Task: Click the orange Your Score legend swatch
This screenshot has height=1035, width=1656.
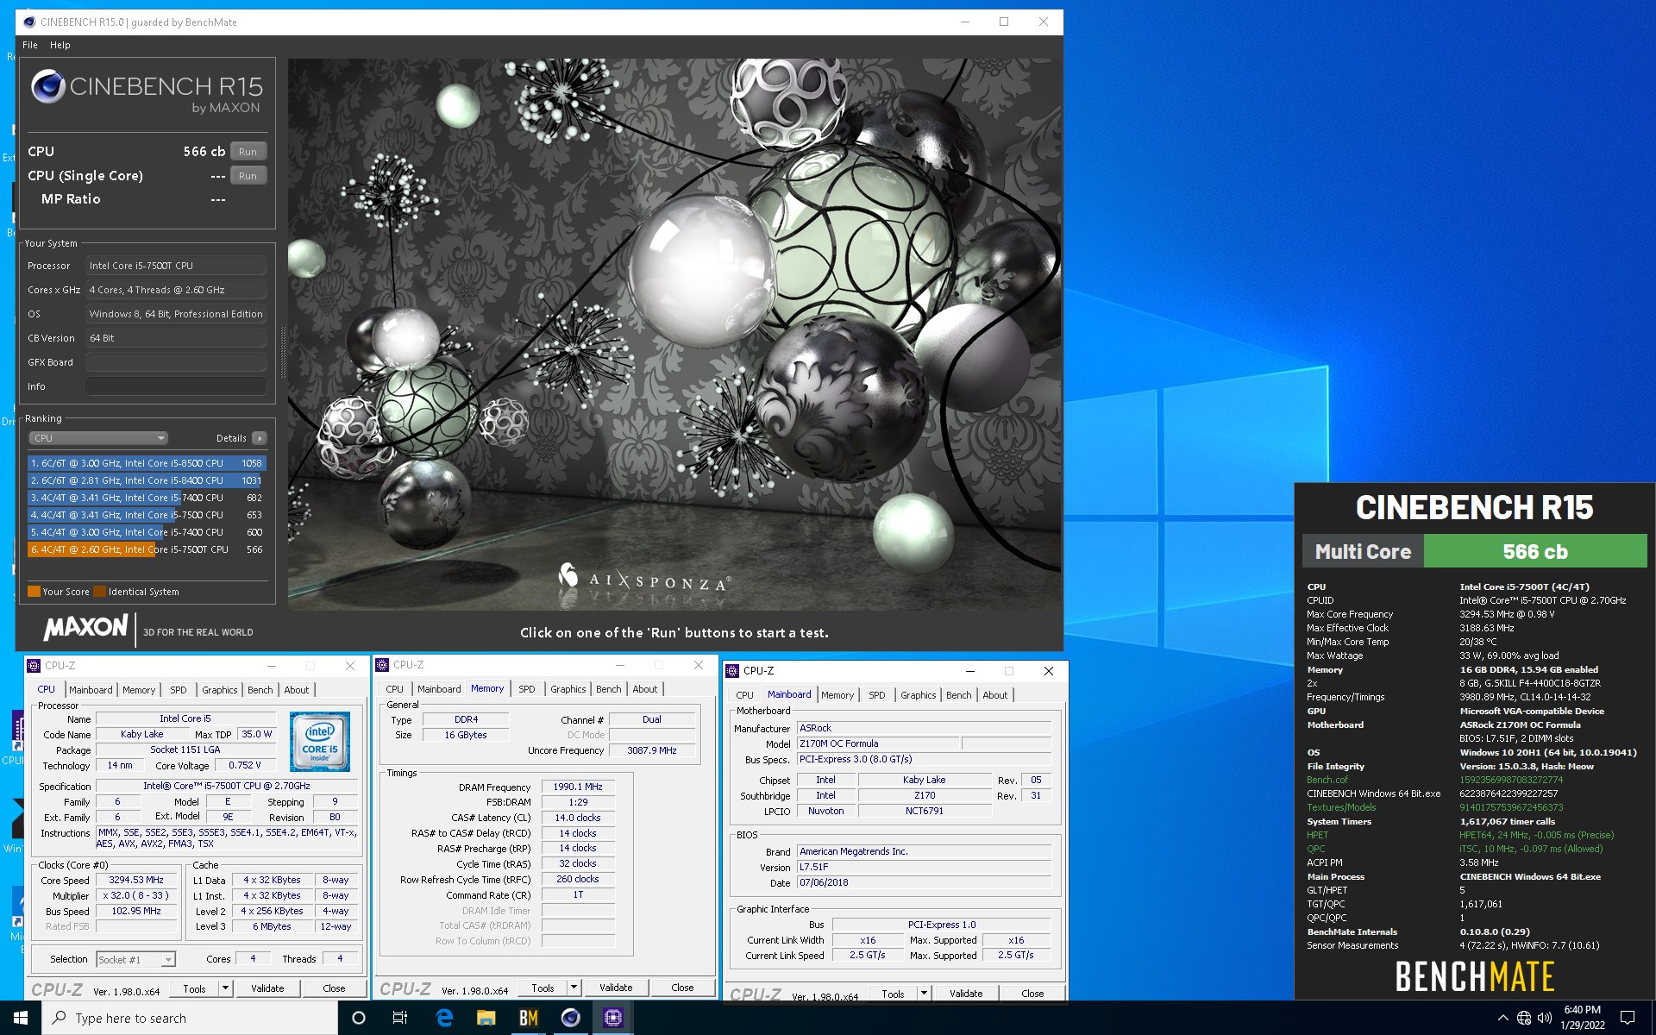Action: pos(34,592)
